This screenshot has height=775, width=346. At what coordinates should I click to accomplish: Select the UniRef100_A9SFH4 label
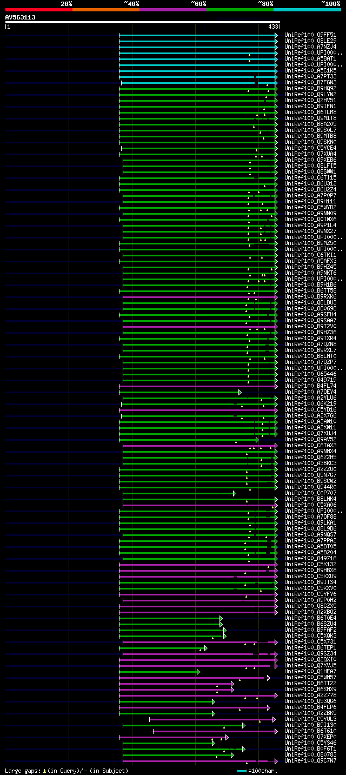tap(310, 314)
